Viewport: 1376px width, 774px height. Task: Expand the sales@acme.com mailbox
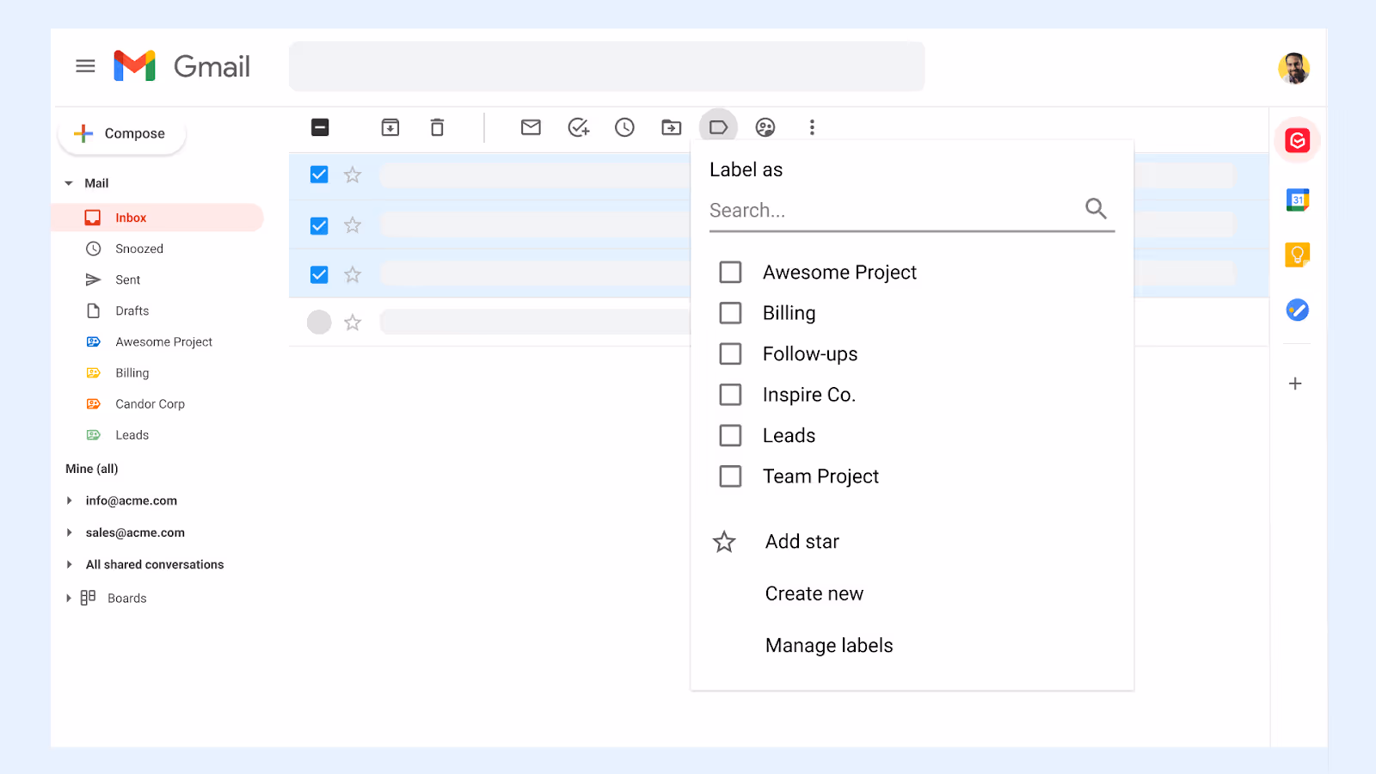[x=69, y=532]
